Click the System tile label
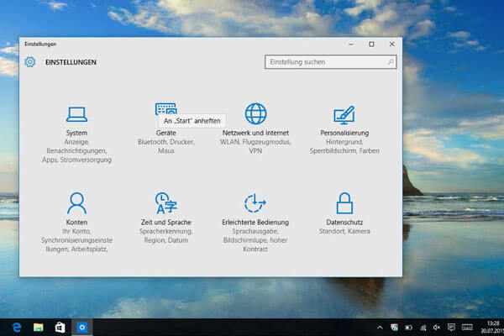504x336 pixels. point(76,133)
